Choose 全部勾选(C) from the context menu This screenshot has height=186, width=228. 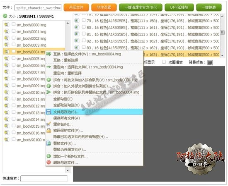coord(63,99)
